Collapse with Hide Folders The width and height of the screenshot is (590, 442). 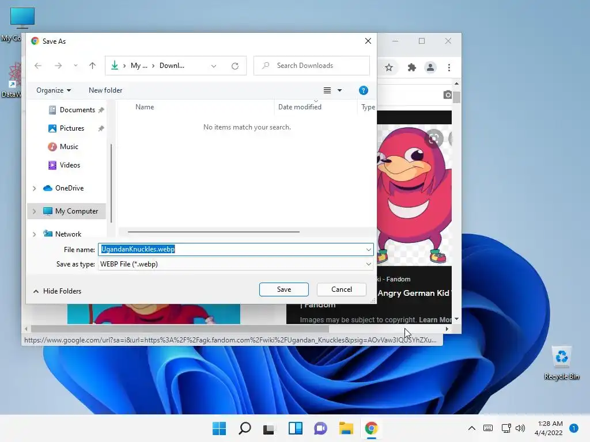(57, 291)
